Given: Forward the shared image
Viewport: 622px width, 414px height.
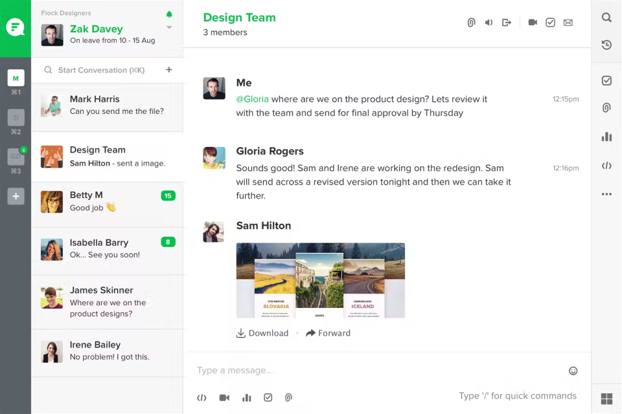Looking at the screenshot, I should pos(328,333).
